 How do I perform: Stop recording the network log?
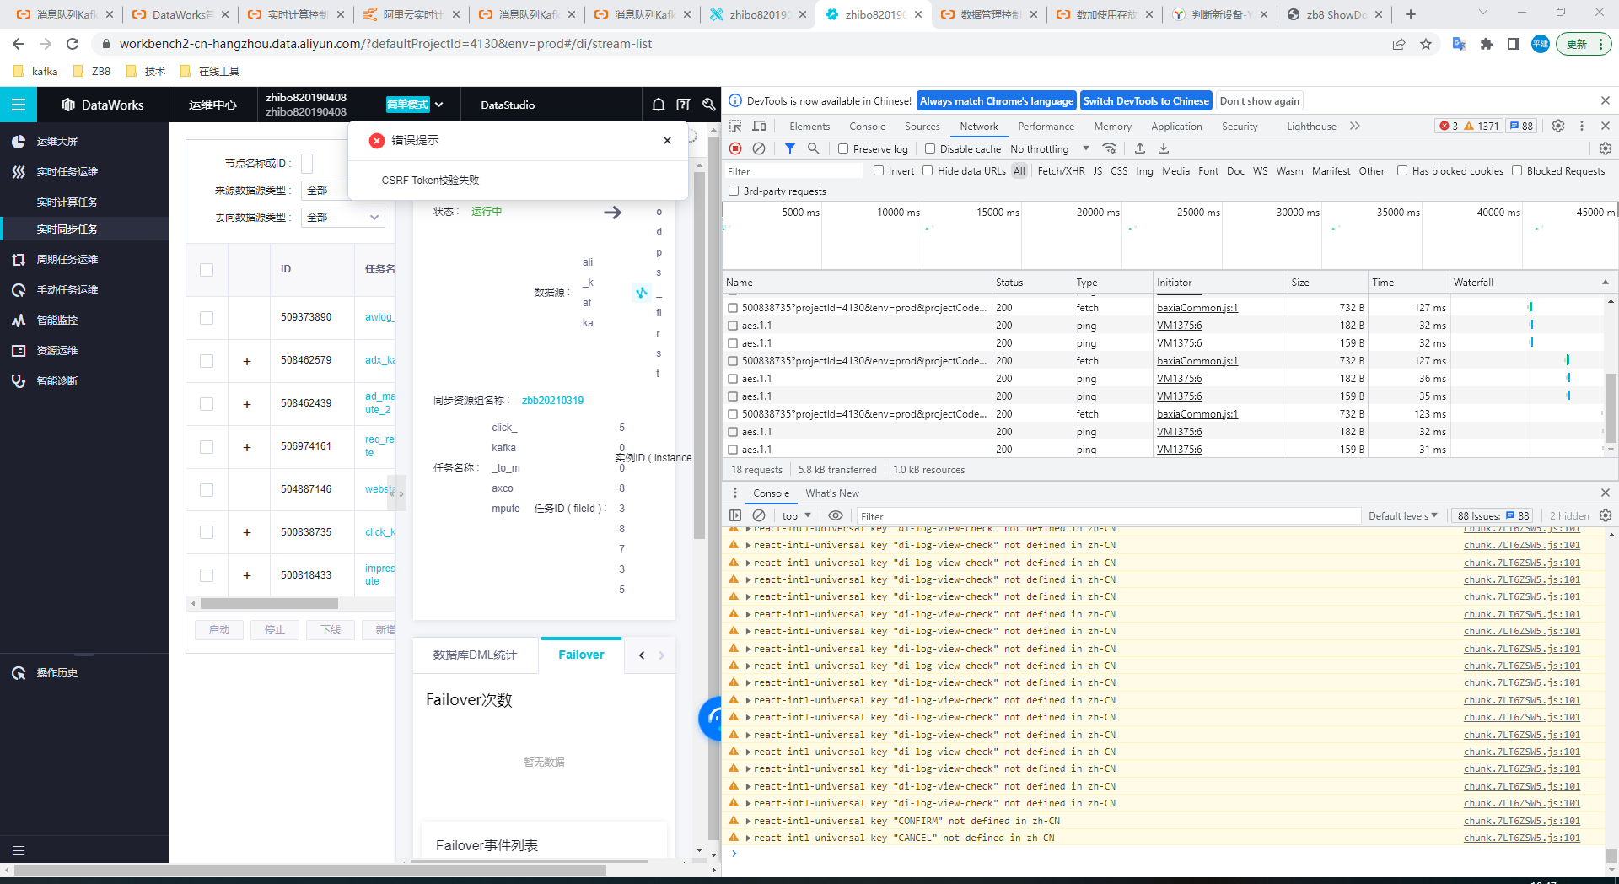pyautogui.click(x=735, y=148)
